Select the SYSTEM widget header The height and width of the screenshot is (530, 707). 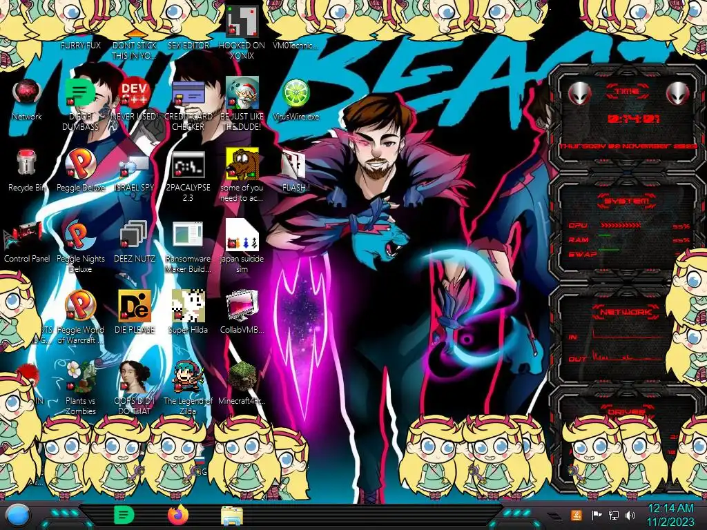627,201
